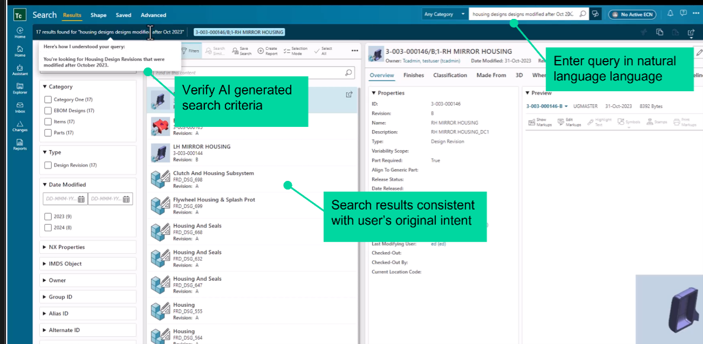Check the EBOM Designs category filter
The width and height of the screenshot is (703, 344).
[47, 110]
